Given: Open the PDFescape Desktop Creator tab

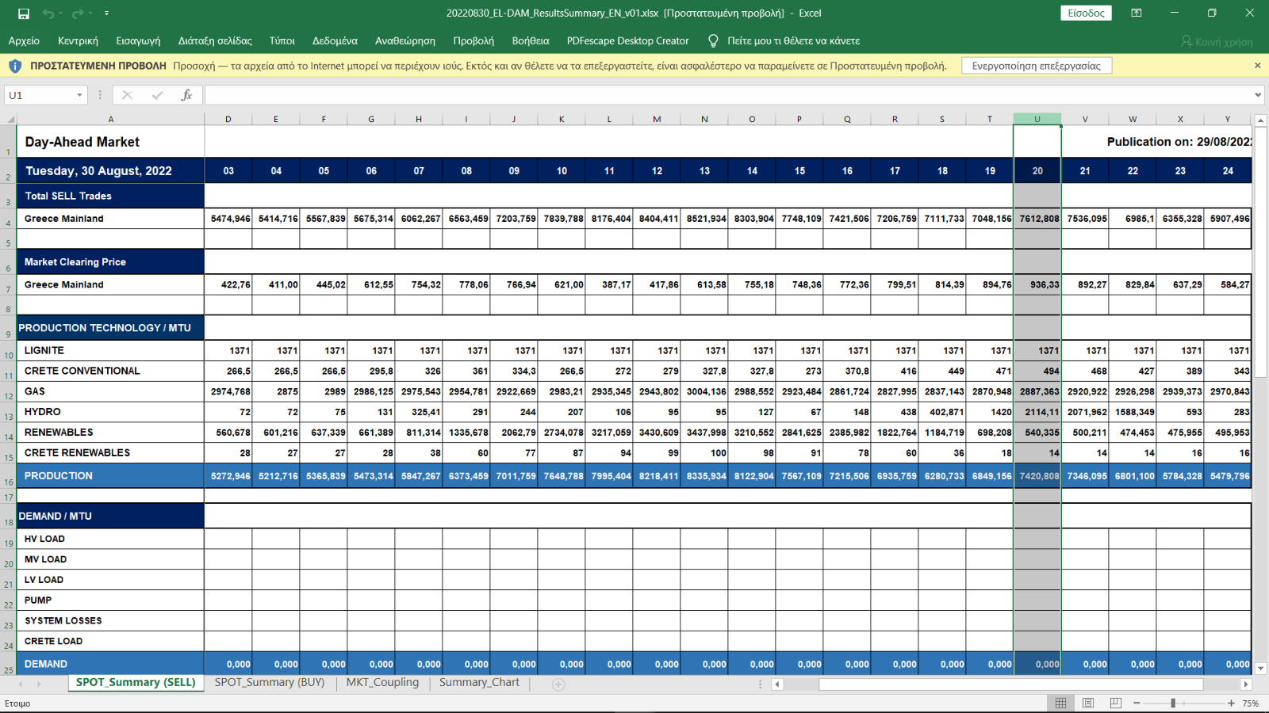Looking at the screenshot, I should (627, 40).
